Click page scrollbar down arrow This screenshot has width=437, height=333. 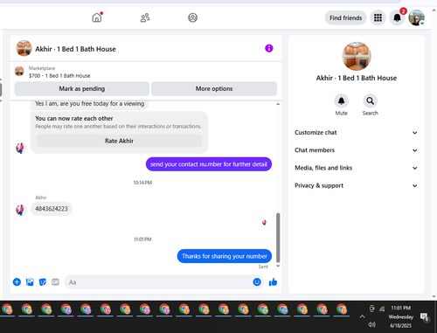[x=434, y=296]
